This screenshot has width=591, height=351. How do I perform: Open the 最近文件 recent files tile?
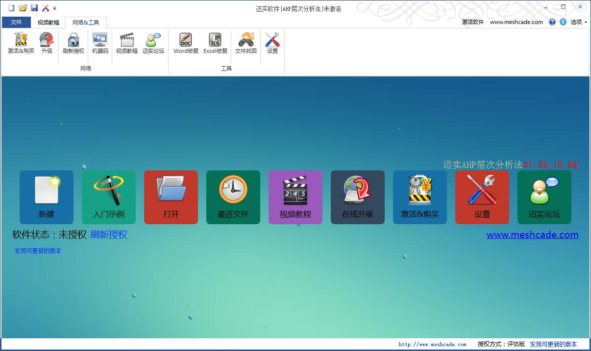[233, 197]
